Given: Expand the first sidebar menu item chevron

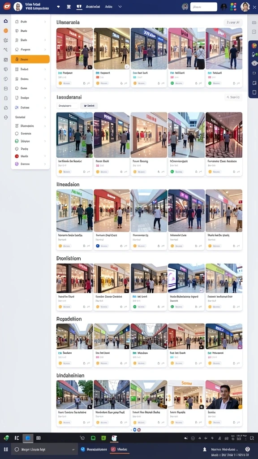Looking at the screenshot, I should tap(45, 22).
